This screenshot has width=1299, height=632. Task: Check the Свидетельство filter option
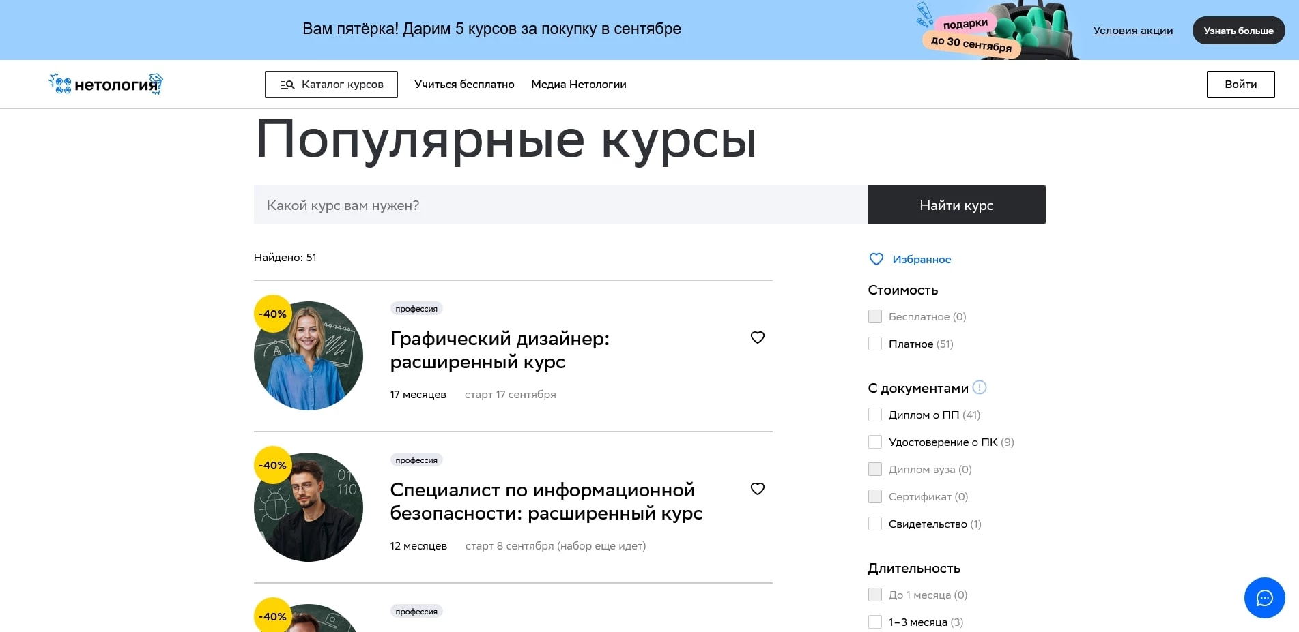click(874, 524)
